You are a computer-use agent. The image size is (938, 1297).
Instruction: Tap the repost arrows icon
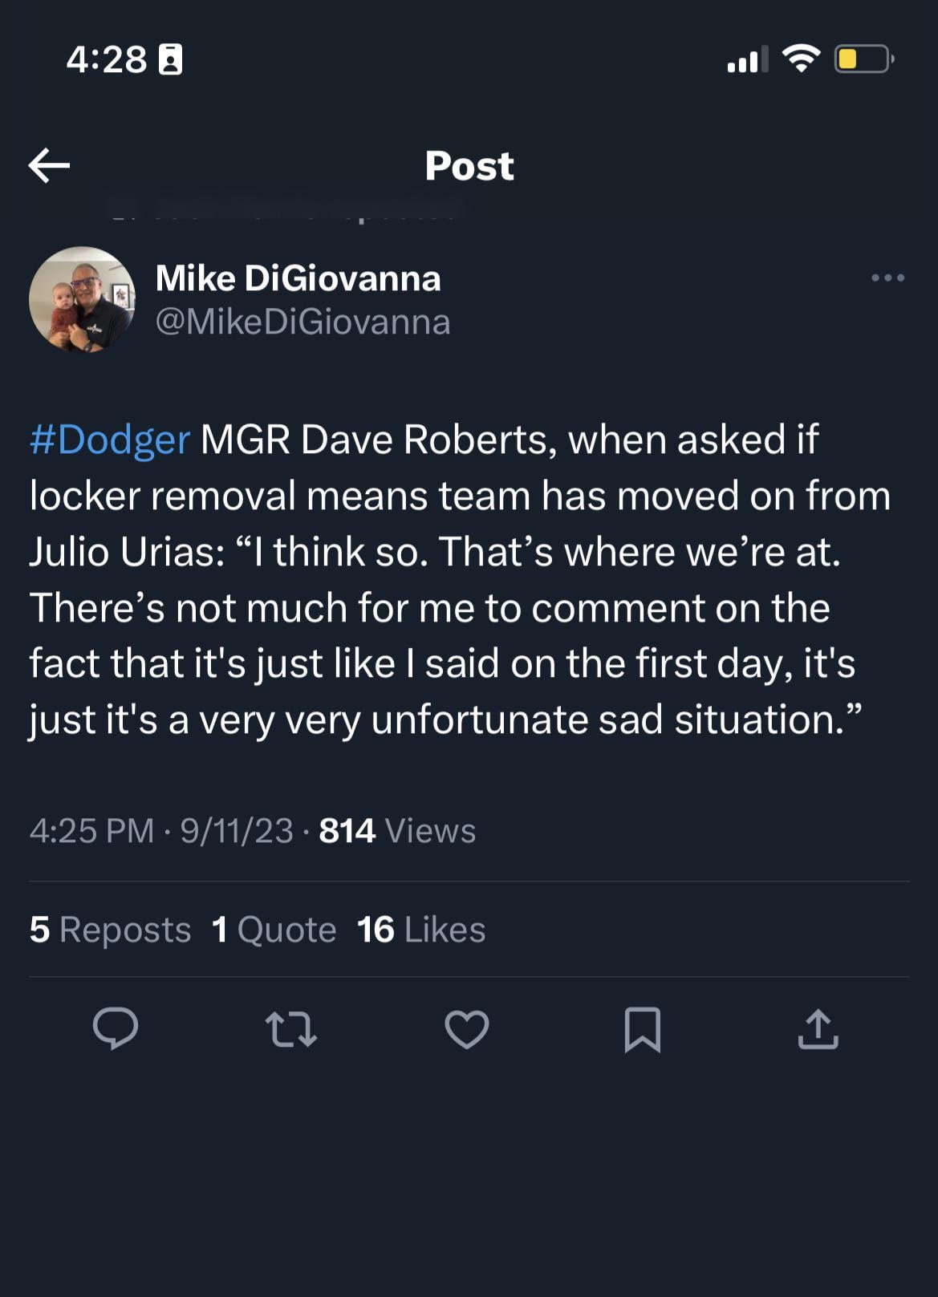coord(291,1029)
